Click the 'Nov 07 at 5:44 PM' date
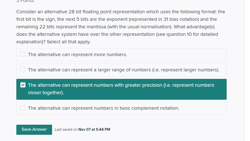 click(94, 129)
